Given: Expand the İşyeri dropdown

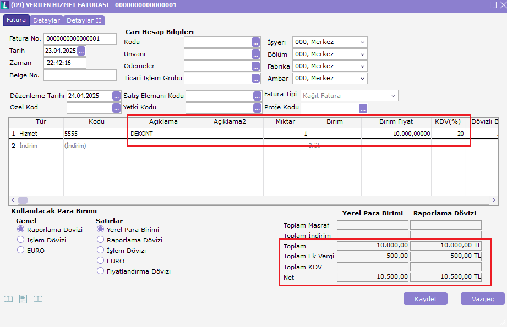Looking at the screenshot, I should point(362,42).
